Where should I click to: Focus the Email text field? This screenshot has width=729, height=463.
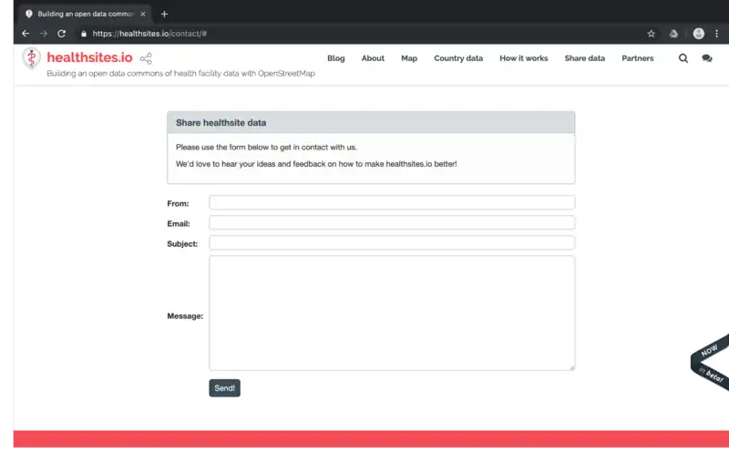(392, 222)
